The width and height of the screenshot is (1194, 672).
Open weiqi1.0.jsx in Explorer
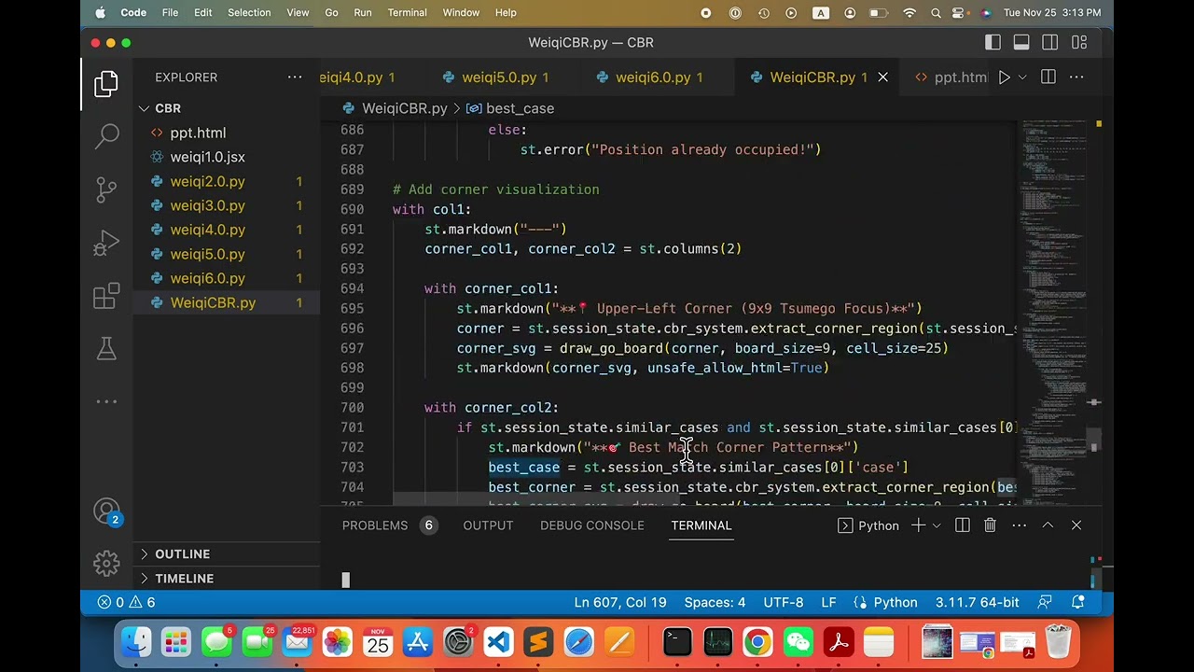227,157
